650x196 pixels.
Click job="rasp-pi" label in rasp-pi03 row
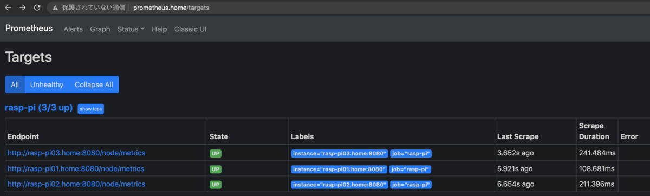click(411, 154)
